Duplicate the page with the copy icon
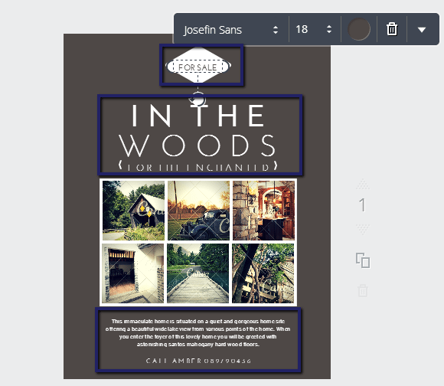444x386 pixels. tap(363, 260)
